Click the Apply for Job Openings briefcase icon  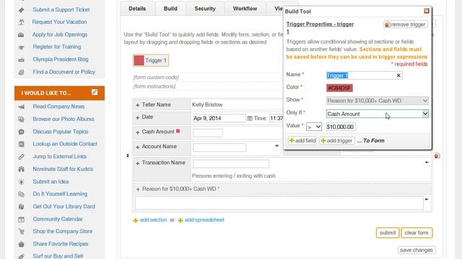pyautogui.click(x=21, y=35)
